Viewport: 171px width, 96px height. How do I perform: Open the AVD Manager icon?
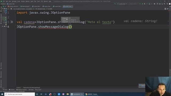point(162,4)
